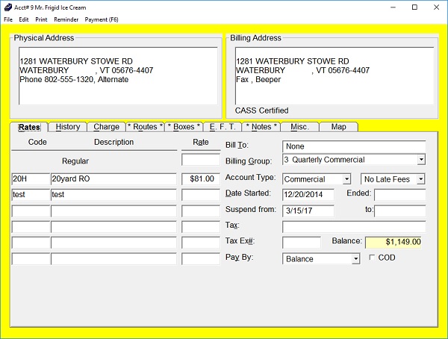The height and width of the screenshot is (339, 448).
Task: Show the Map tab
Action: pyautogui.click(x=338, y=127)
